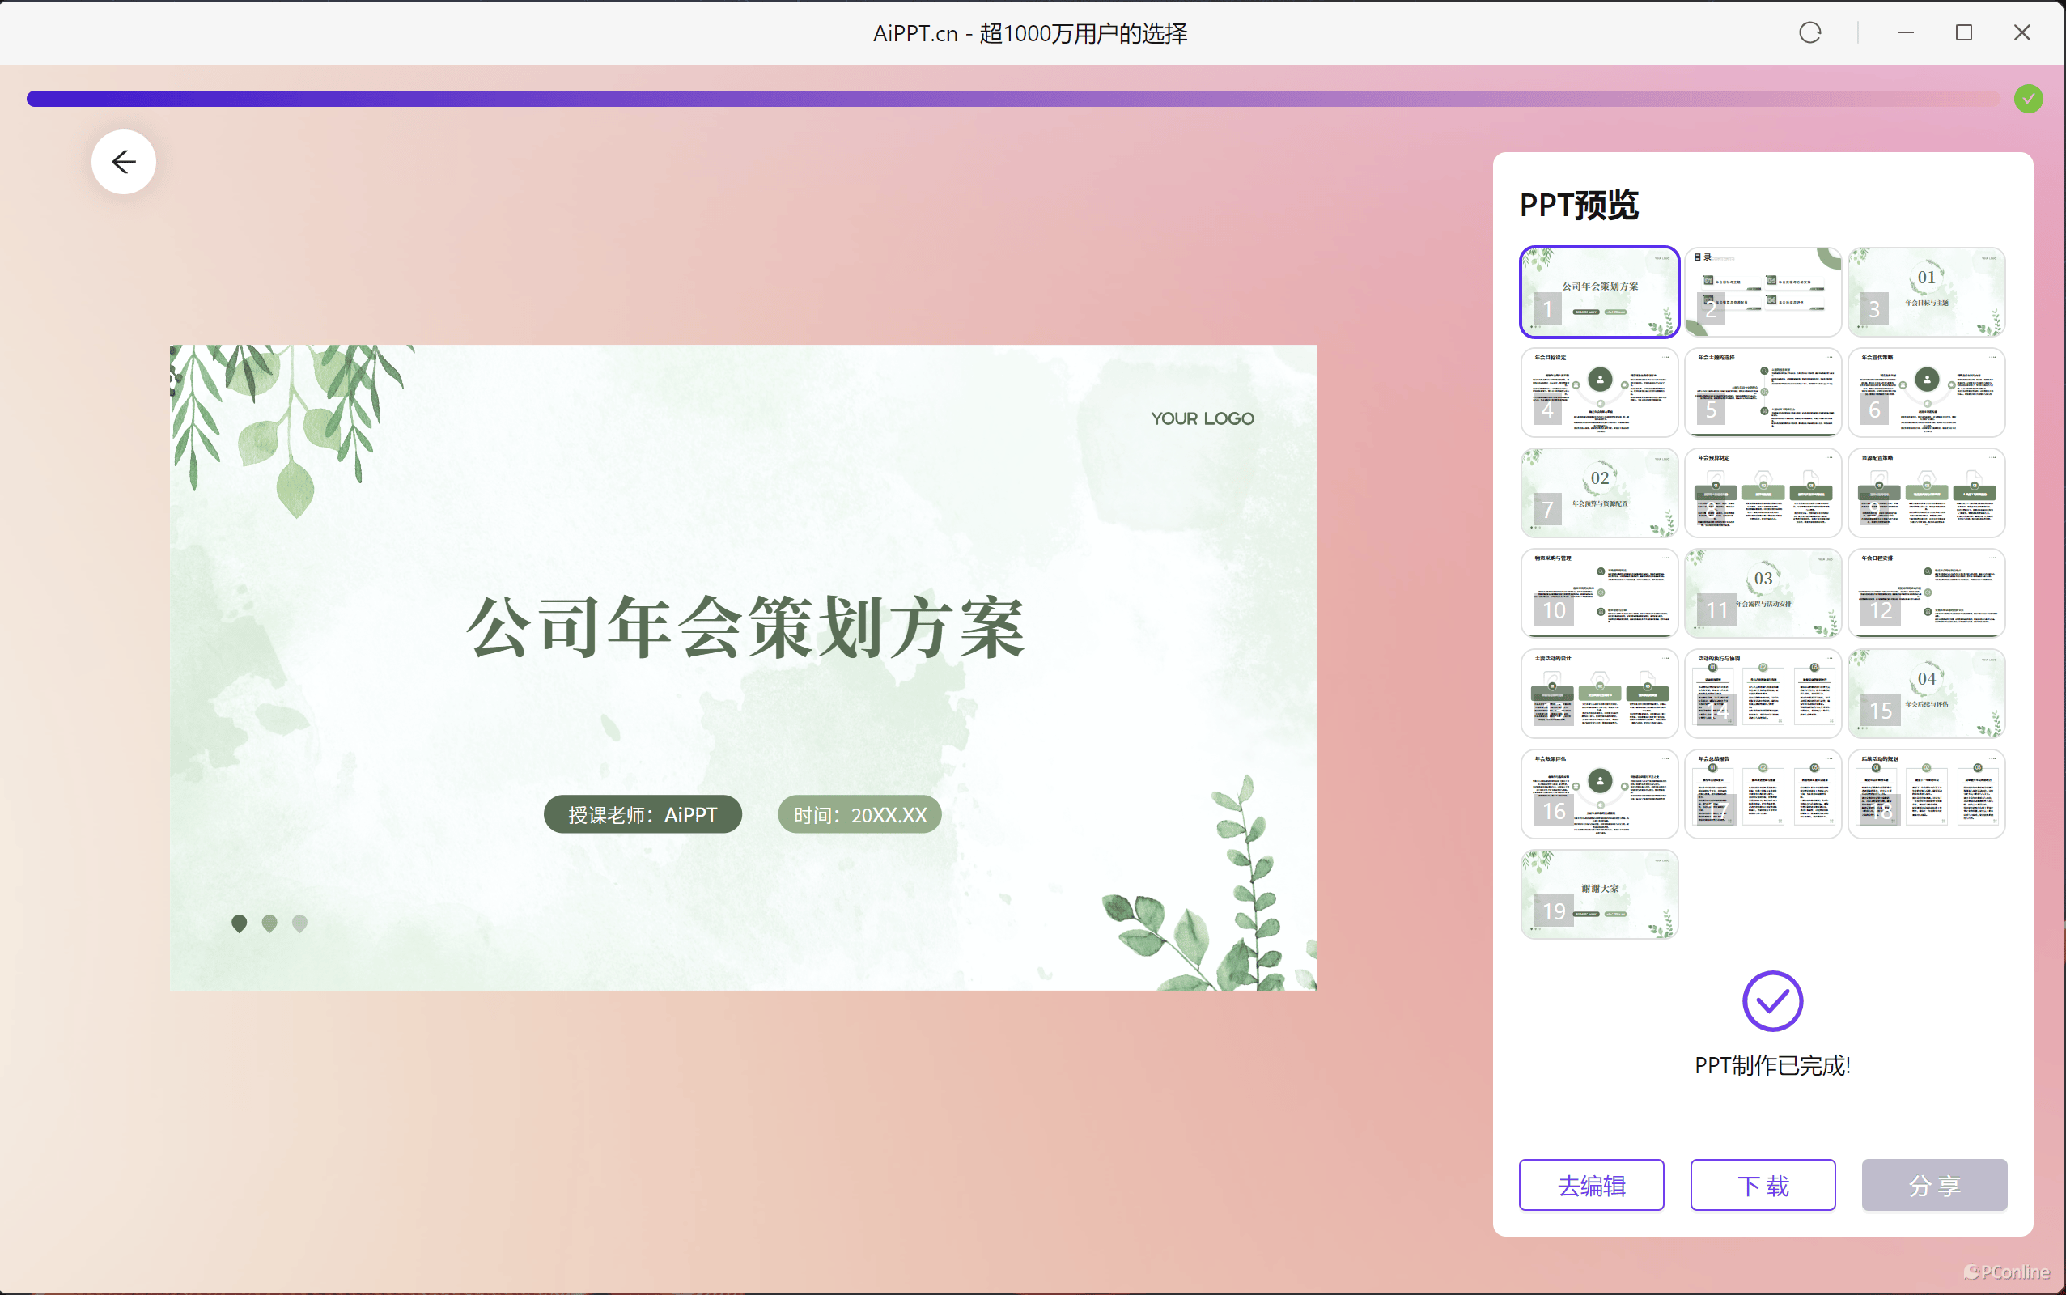This screenshot has height=1295, width=2066.
Task: Maximize the AiPPT window
Action: coord(1963,32)
